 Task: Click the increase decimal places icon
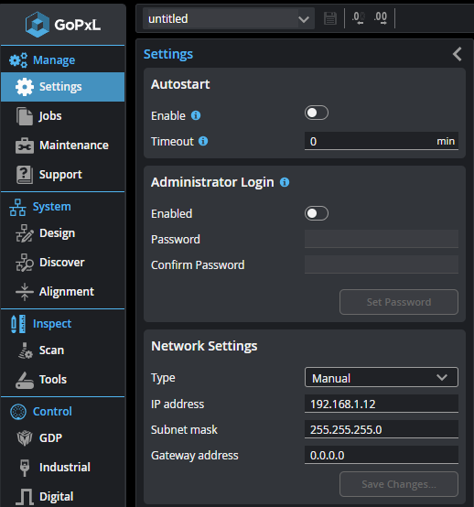381,18
